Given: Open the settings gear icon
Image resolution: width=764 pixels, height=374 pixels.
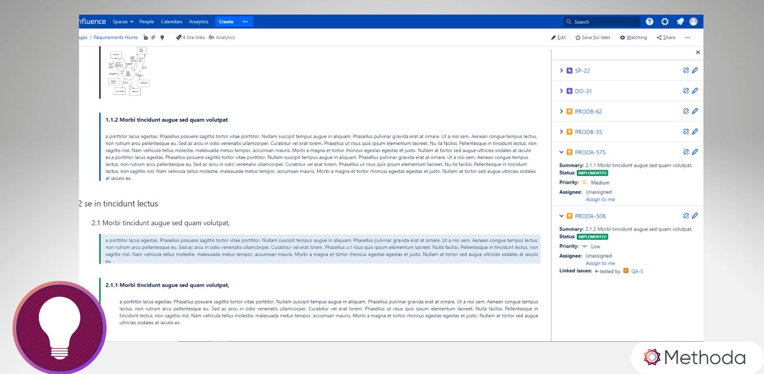Looking at the screenshot, I should pyautogui.click(x=665, y=22).
